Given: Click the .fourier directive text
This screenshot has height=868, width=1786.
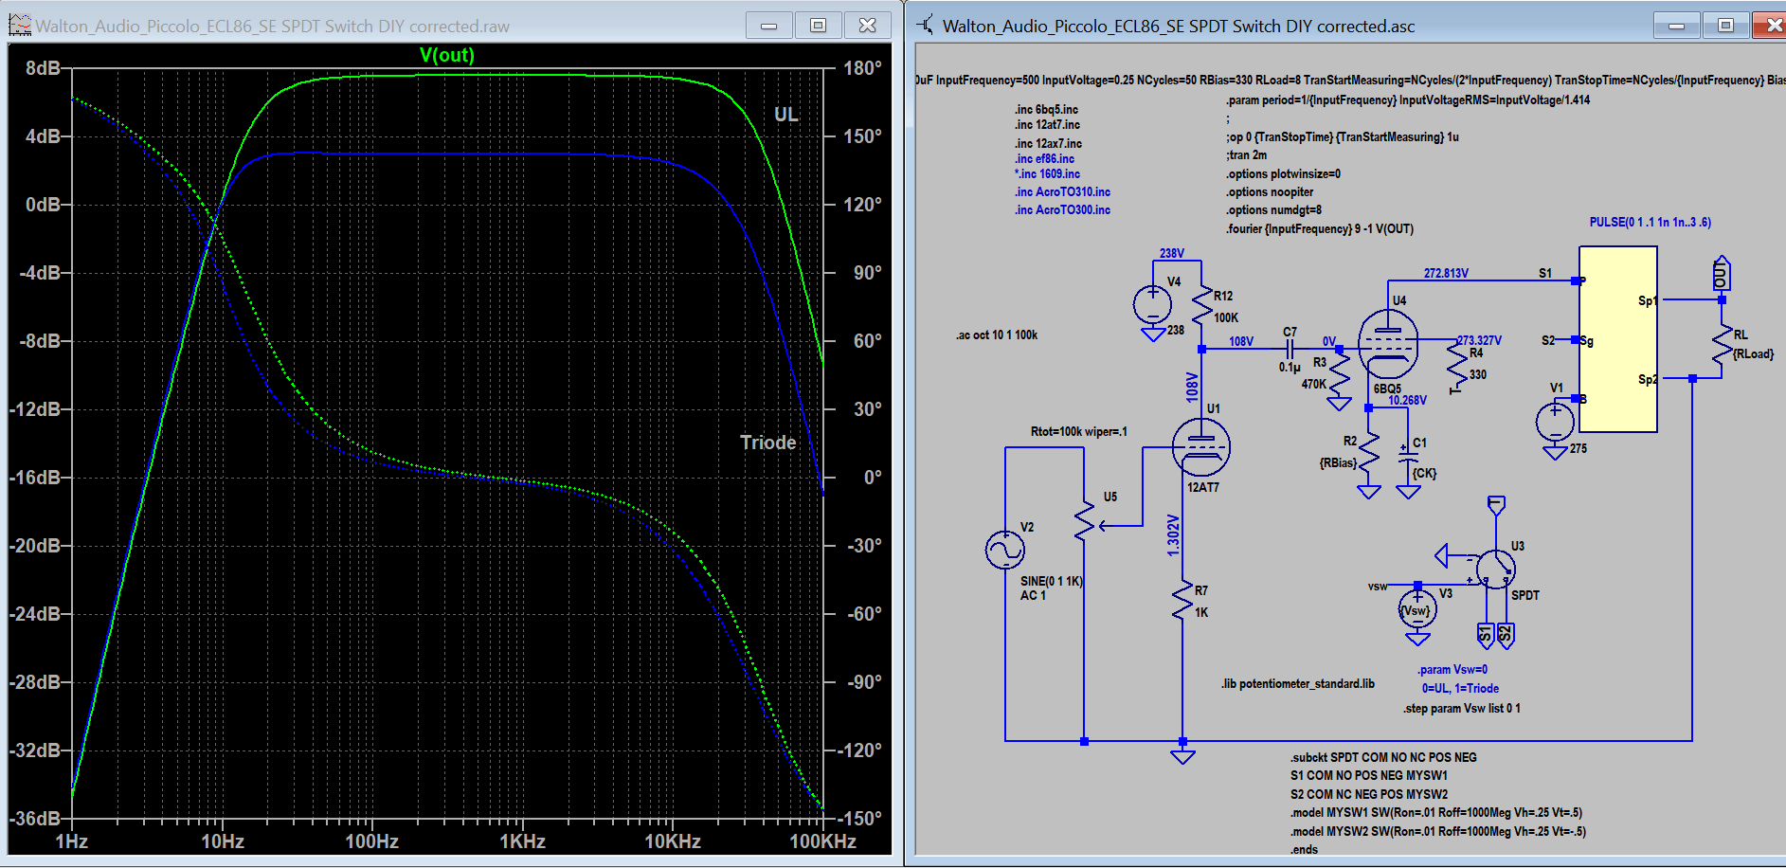Looking at the screenshot, I should click(x=1320, y=229).
